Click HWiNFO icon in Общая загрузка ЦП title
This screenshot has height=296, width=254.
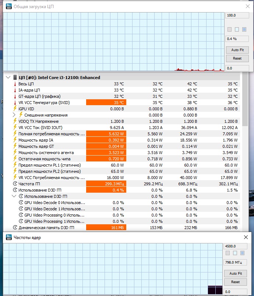9,6
